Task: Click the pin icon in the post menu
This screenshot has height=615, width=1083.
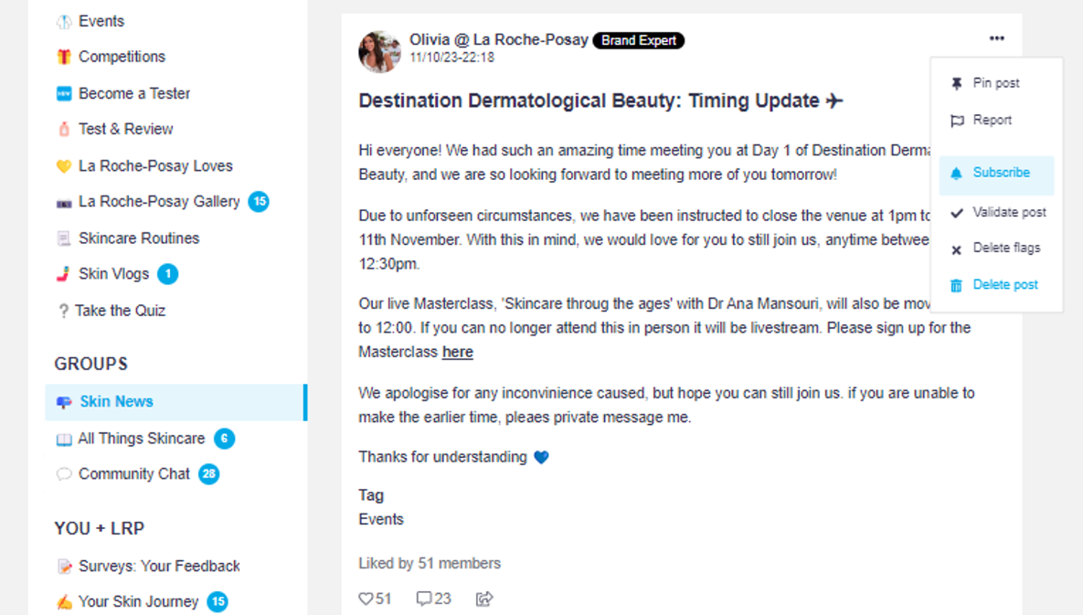Action: (x=957, y=83)
